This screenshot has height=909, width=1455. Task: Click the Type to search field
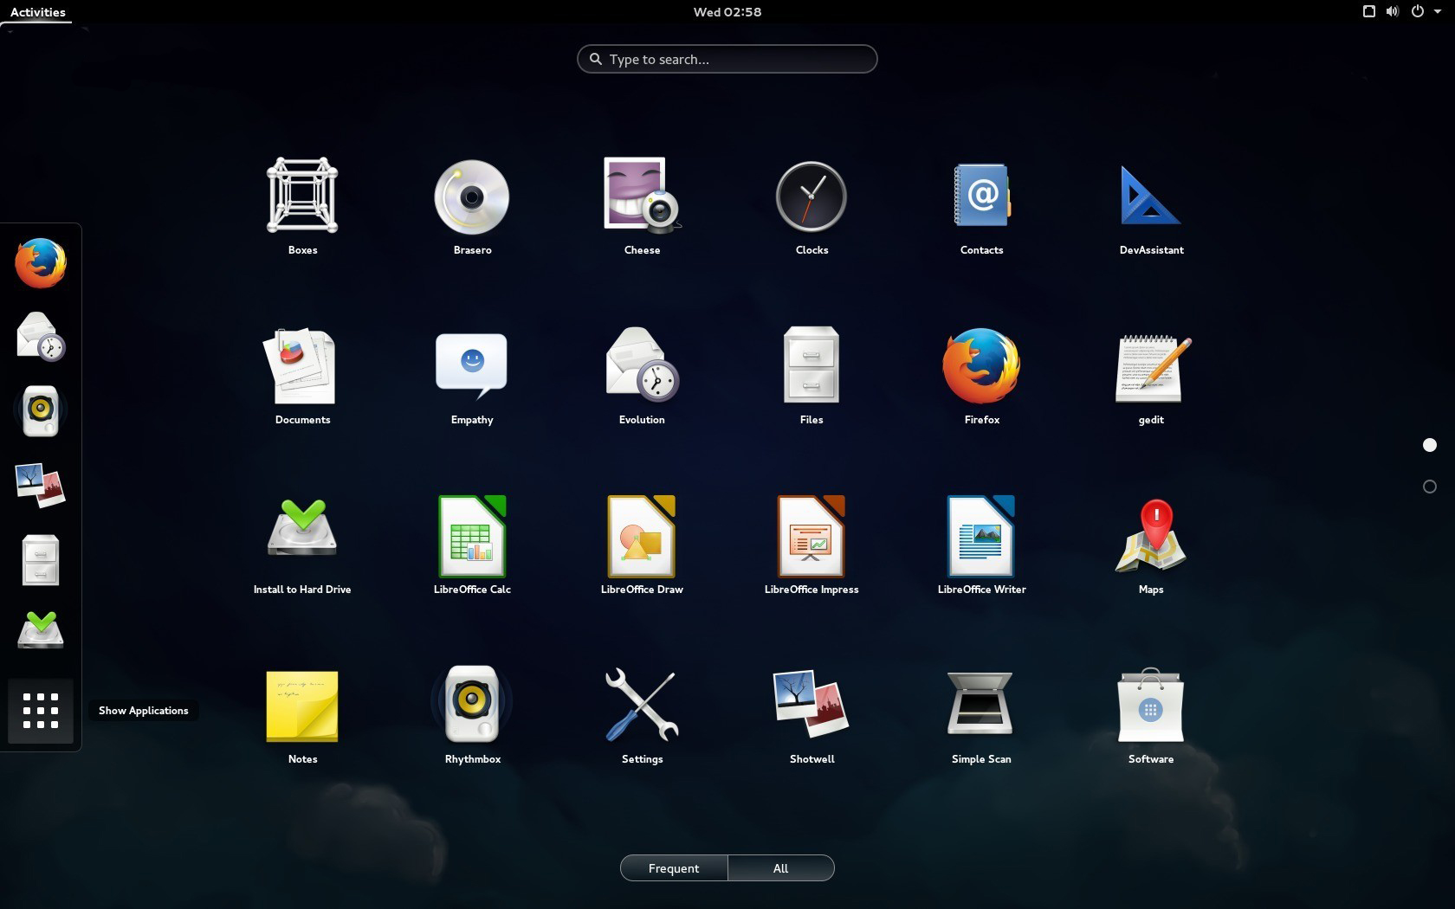click(x=727, y=59)
